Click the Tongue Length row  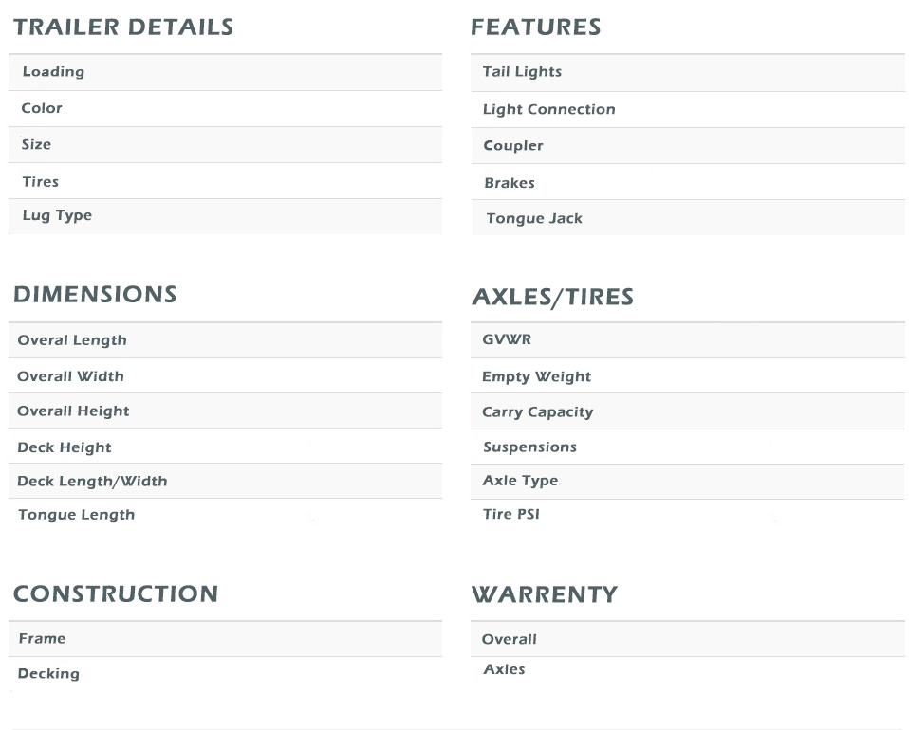76,515
